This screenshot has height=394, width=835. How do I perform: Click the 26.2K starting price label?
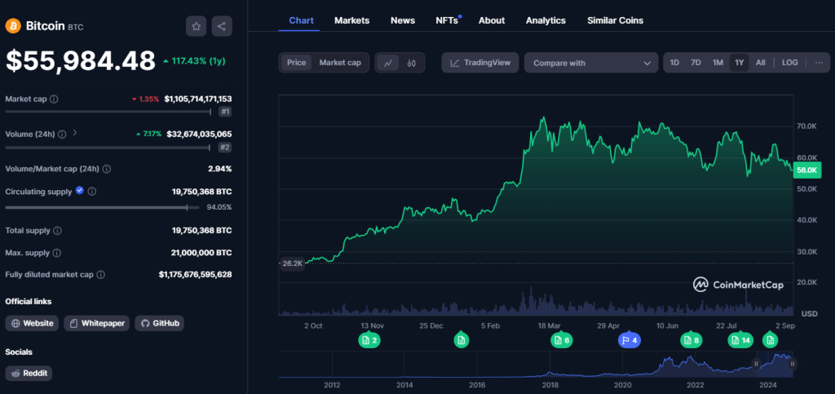click(x=292, y=263)
